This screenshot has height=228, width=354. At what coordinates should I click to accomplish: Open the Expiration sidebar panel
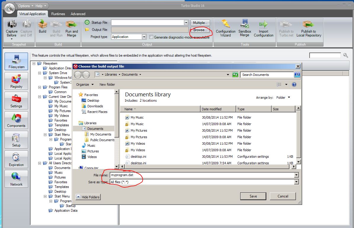pos(17,159)
